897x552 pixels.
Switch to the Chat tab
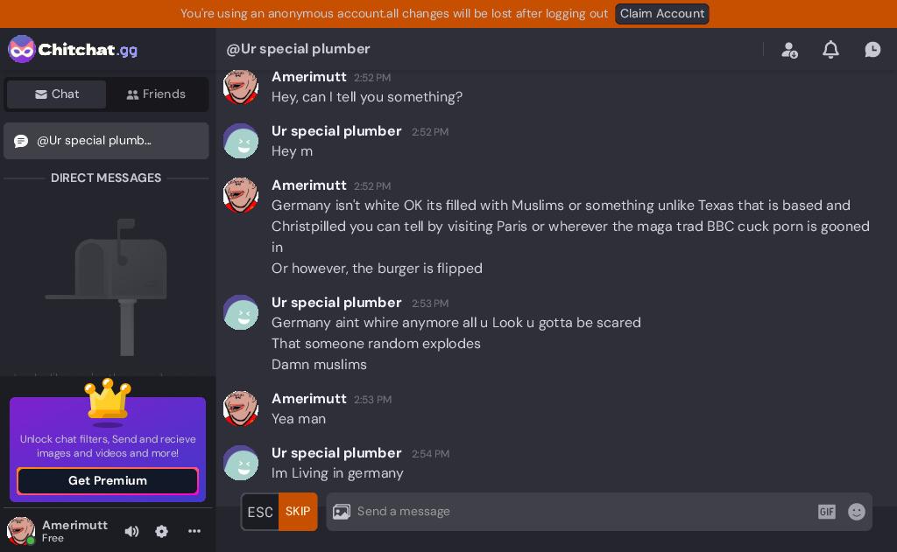coord(57,94)
